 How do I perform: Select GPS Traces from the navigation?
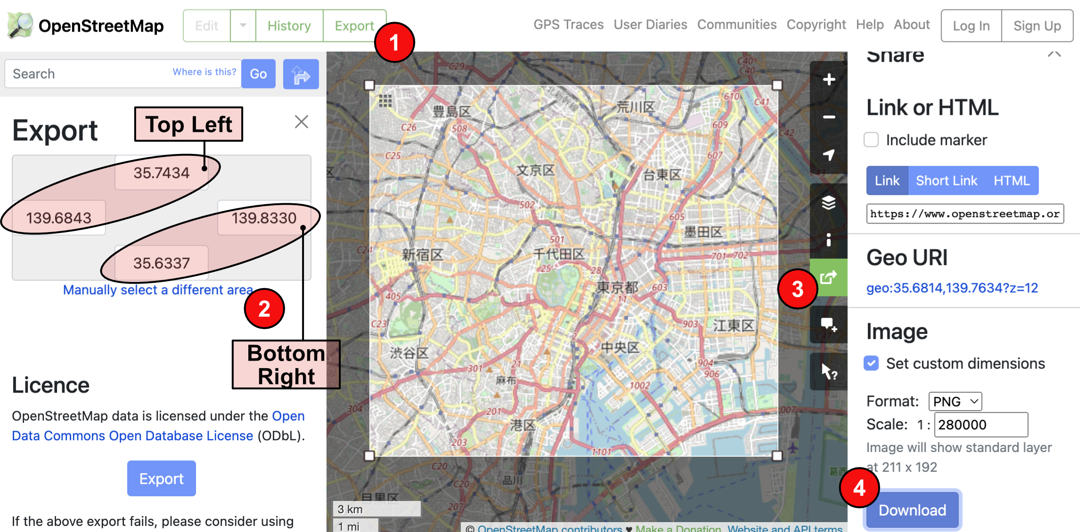[x=568, y=24]
